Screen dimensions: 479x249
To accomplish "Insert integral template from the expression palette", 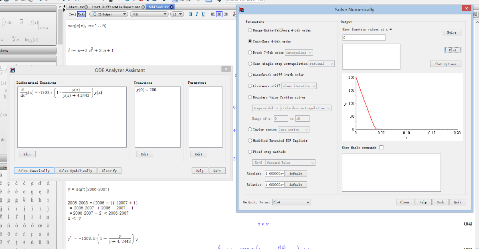I will pos(7,23).
